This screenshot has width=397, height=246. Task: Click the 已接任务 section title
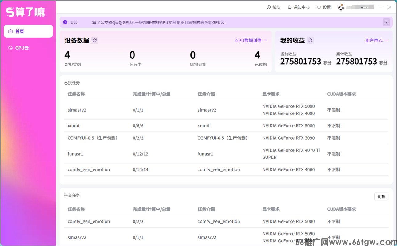(72, 83)
